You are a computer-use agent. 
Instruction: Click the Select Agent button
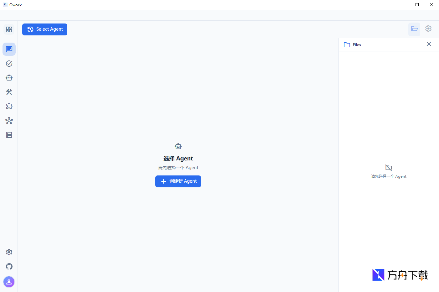pyautogui.click(x=45, y=29)
